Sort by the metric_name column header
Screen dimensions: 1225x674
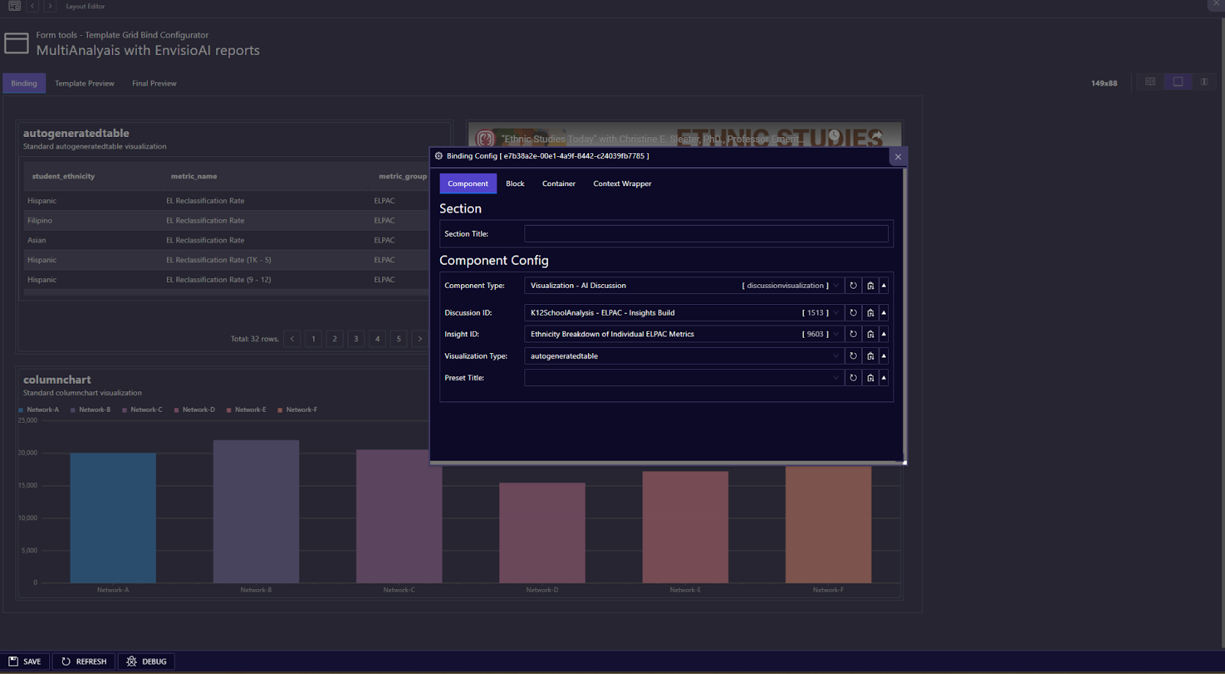[194, 176]
